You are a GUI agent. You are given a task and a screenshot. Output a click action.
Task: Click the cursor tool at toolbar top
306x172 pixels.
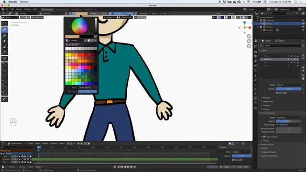(4, 23)
